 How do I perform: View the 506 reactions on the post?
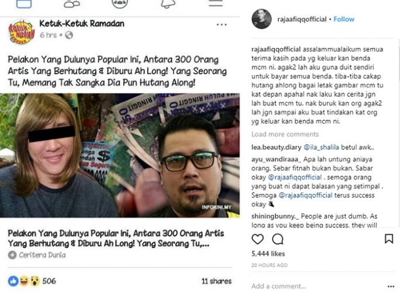click(32, 281)
